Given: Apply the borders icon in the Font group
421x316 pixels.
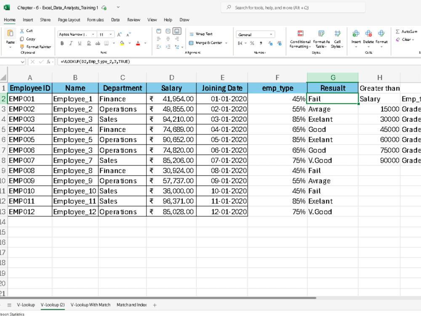Looking at the screenshot, I should (x=107, y=43).
